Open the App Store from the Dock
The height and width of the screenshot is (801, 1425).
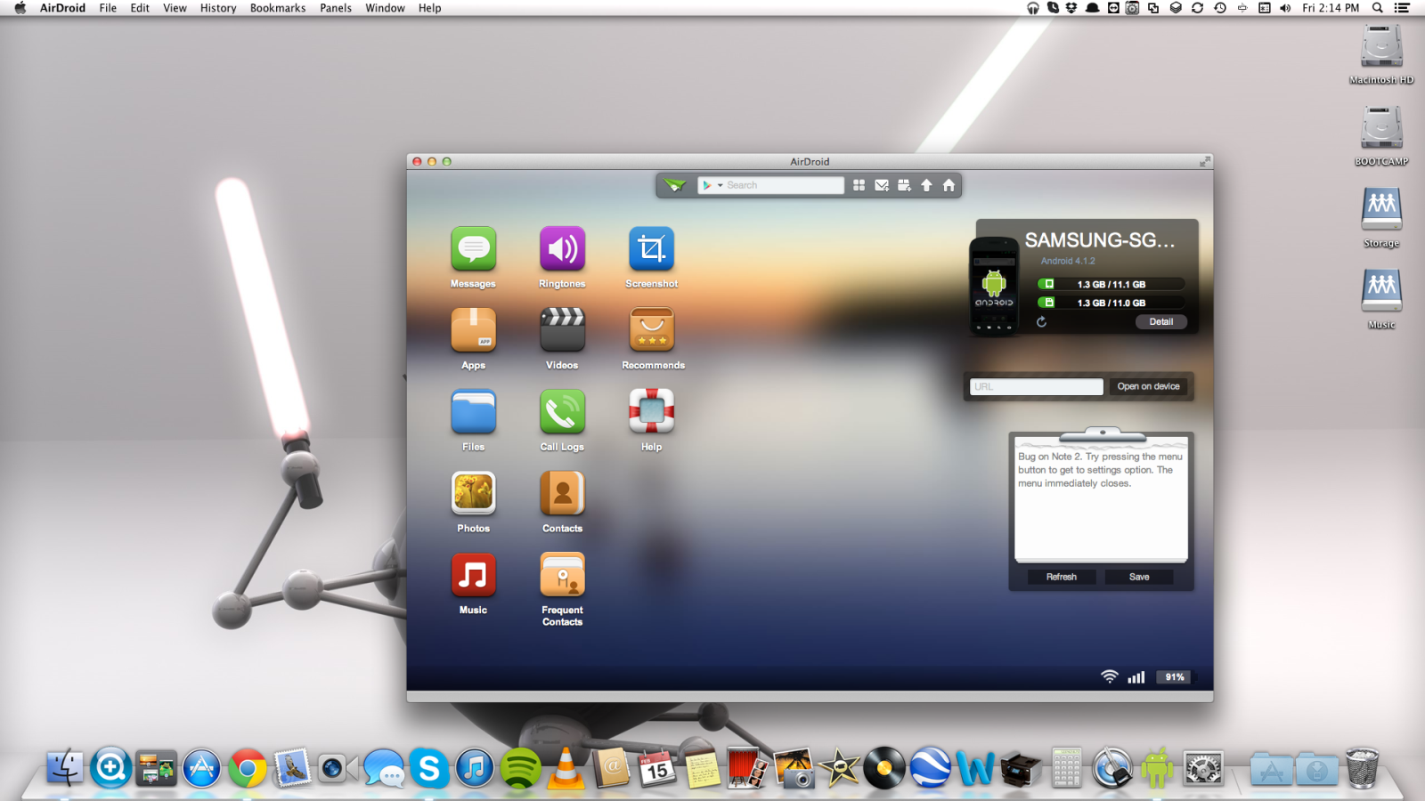point(202,767)
